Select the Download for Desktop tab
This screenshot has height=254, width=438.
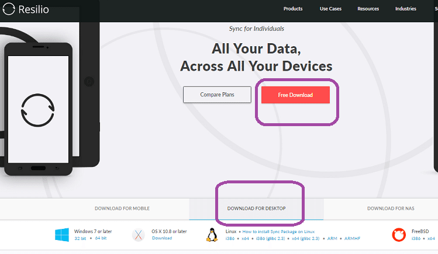pyautogui.click(x=256, y=208)
